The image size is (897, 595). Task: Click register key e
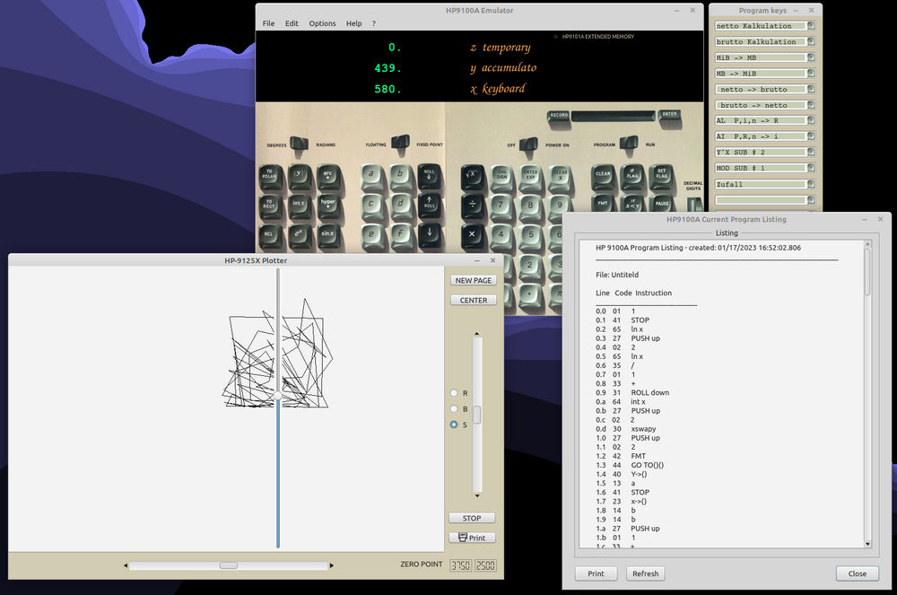[372, 236]
